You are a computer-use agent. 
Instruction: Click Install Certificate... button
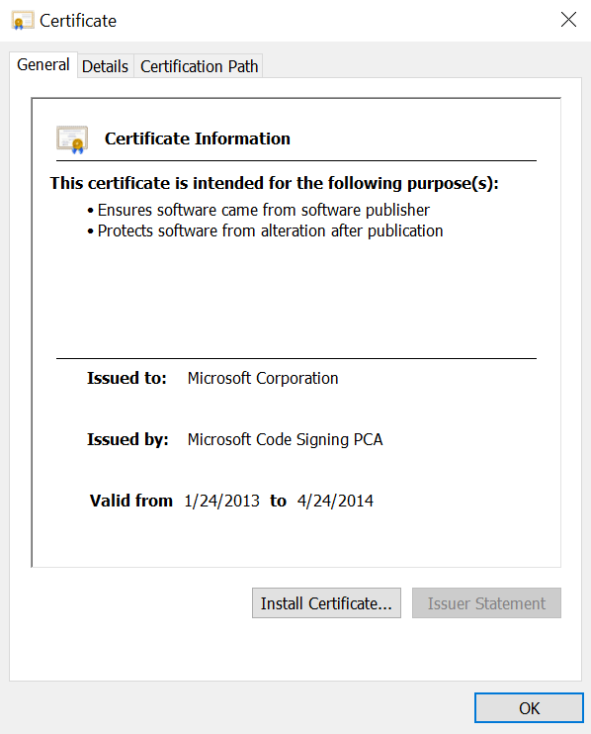(326, 603)
